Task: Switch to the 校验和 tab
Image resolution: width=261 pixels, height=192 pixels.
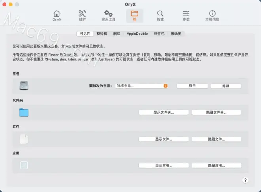Action: tap(102, 34)
